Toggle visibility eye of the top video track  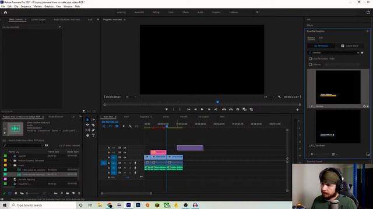coord(125,147)
